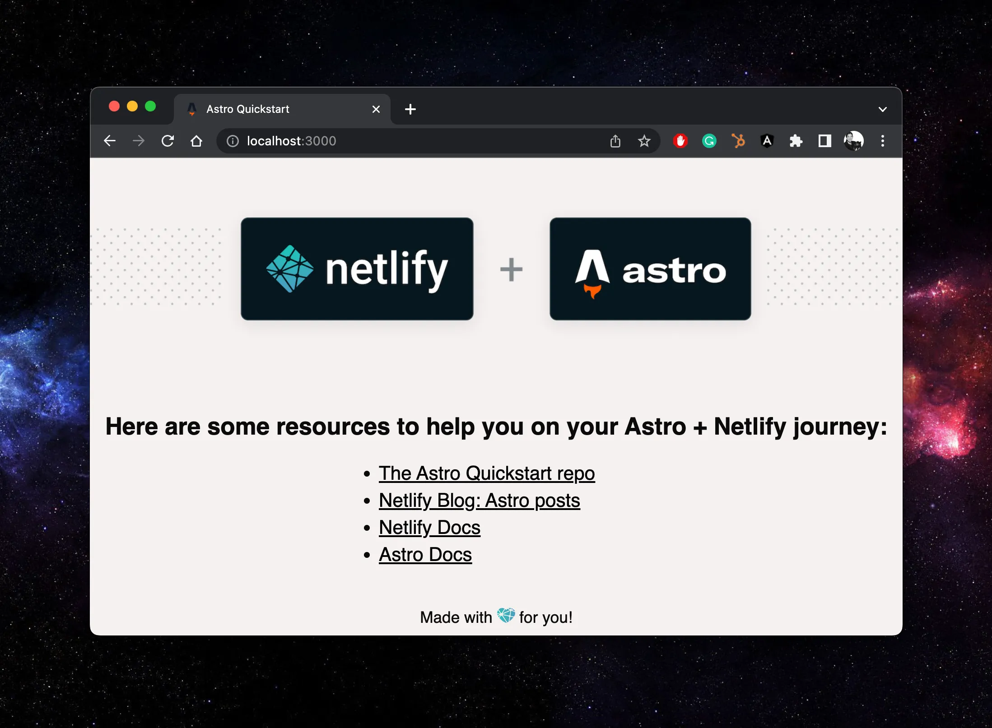Open the Netlify Docs link
Screen dimensions: 992x728
pos(429,528)
